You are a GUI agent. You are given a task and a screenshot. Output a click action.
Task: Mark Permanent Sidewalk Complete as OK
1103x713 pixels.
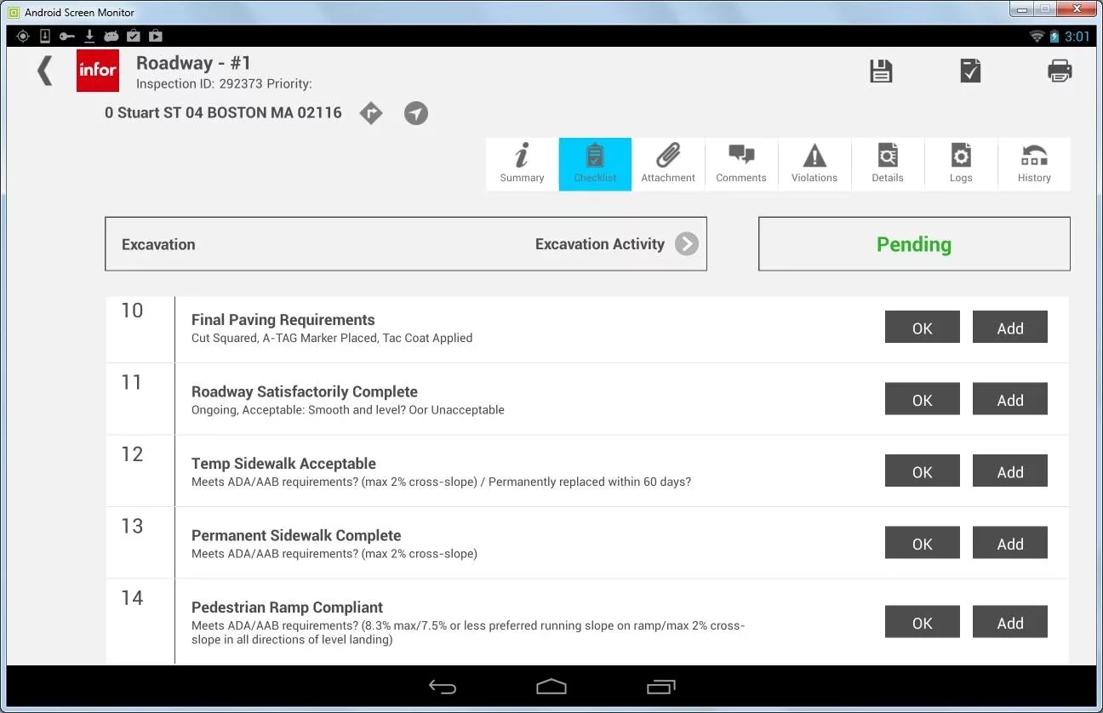[923, 543]
